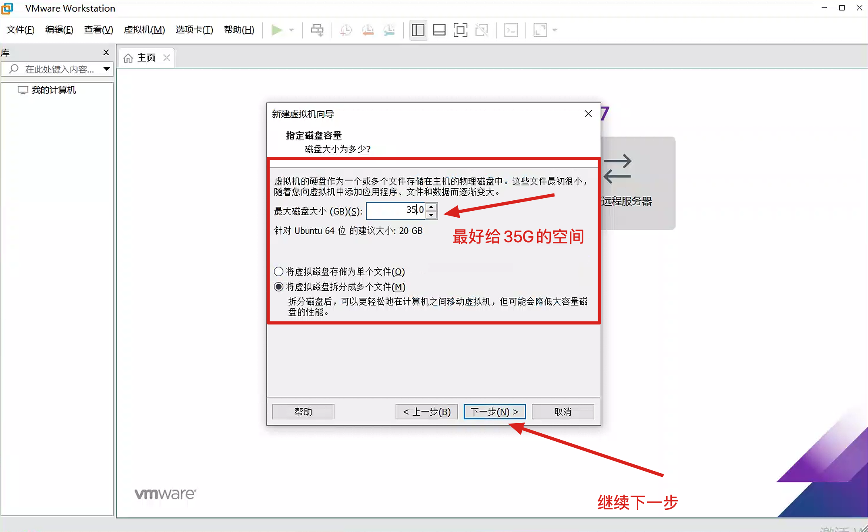The height and width of the screenshot is (532, 868).
Task: Toggle the thumbnail bar view icon
Action: [x=439, y=30]
